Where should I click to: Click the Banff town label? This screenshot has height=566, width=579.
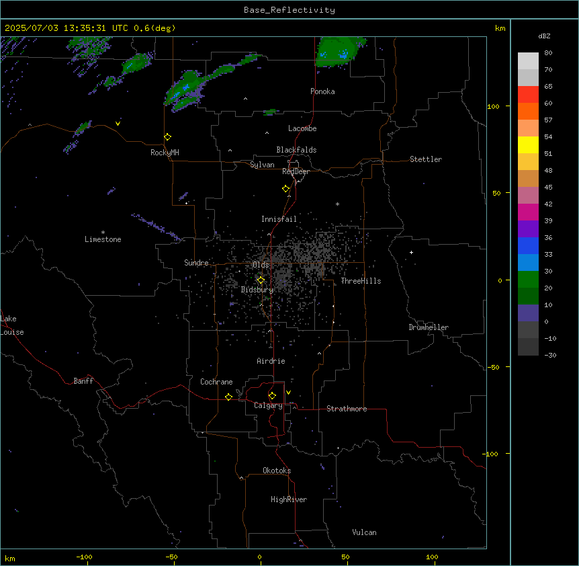83,381
